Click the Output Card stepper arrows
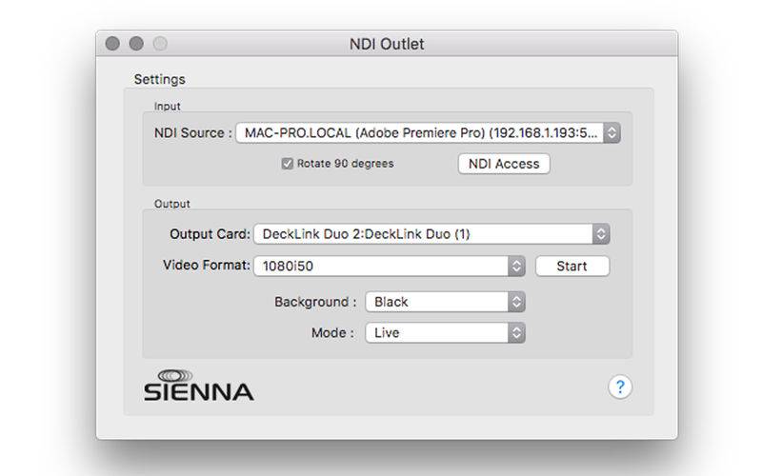762x476 pixels. point(601,234)
